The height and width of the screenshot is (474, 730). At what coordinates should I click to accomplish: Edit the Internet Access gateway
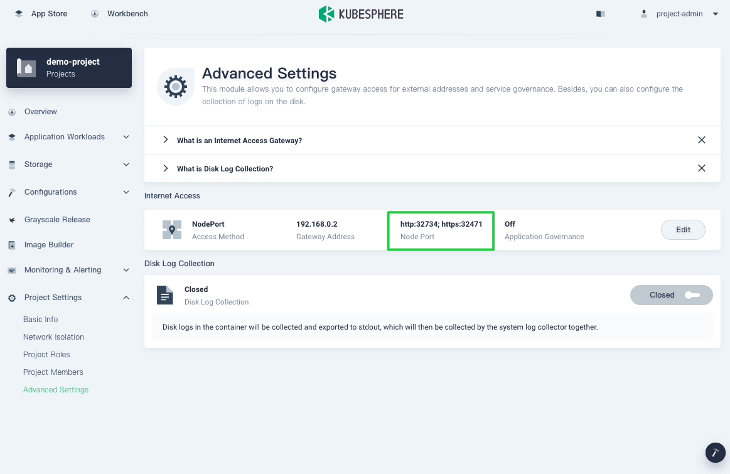point(683,230)
